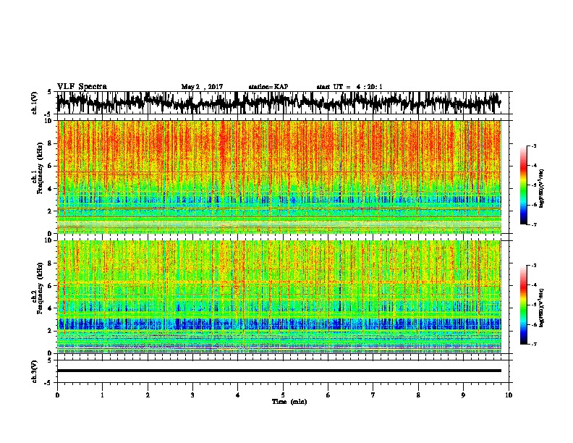
Task: Click the 'Time (min)' x-axis label
Action: click(x=289, y=402)
